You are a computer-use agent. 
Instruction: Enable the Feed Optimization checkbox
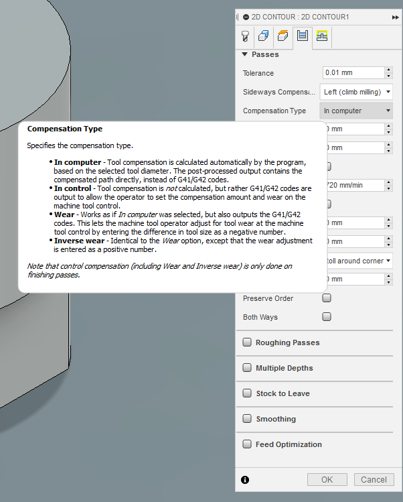click(x=247, y=444)
